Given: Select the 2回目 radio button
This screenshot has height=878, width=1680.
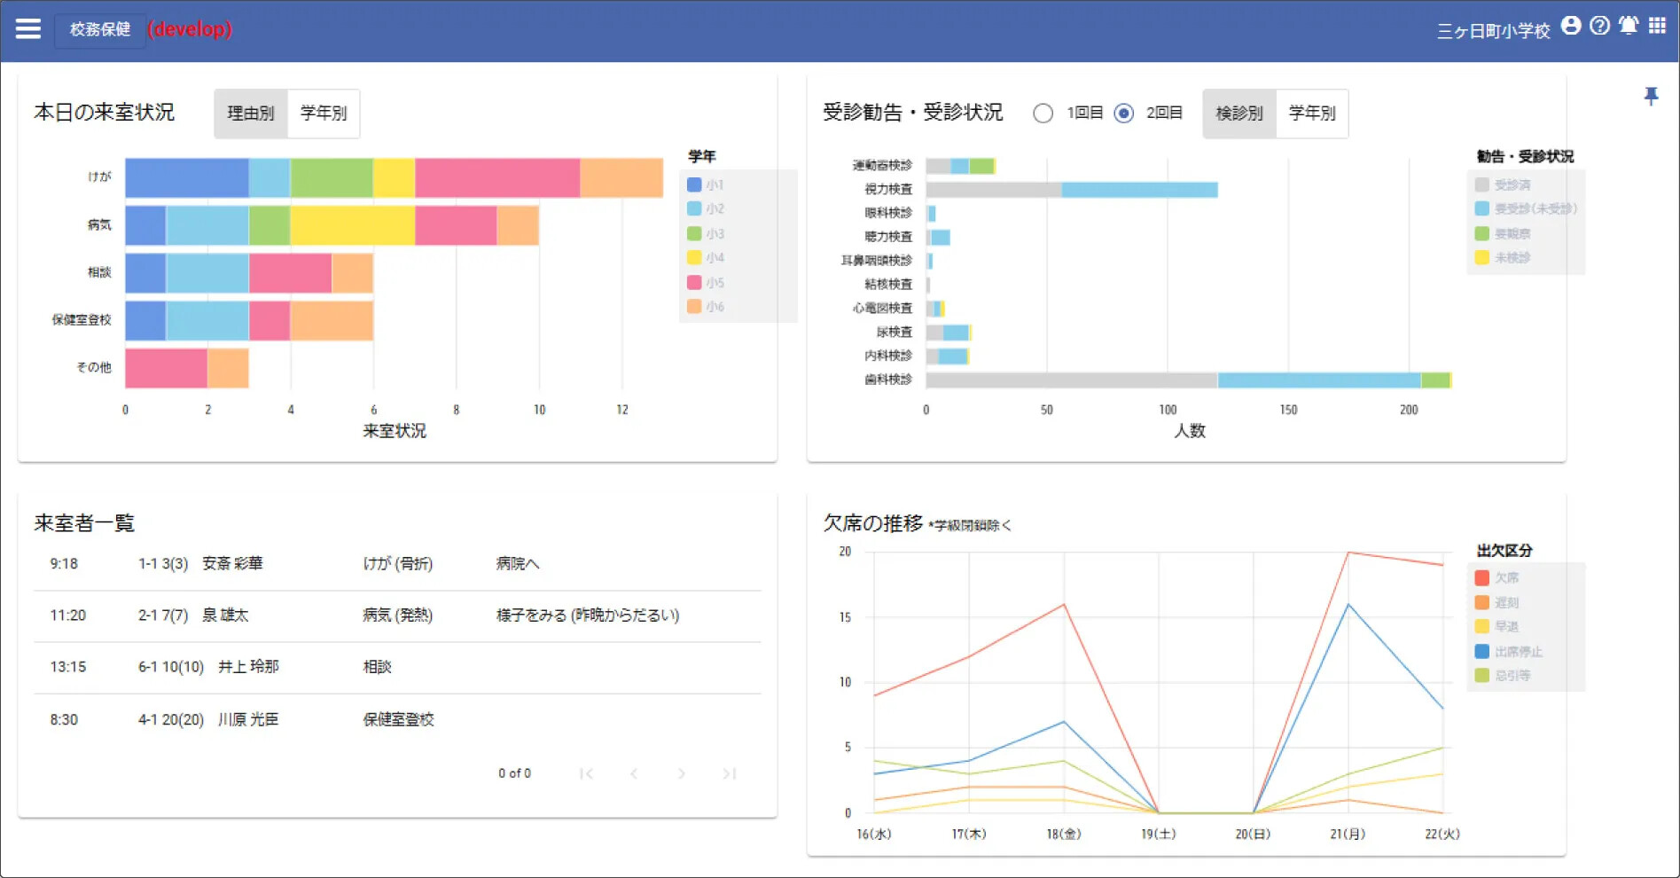Looking at the screenshot, I should [1124, 114].
